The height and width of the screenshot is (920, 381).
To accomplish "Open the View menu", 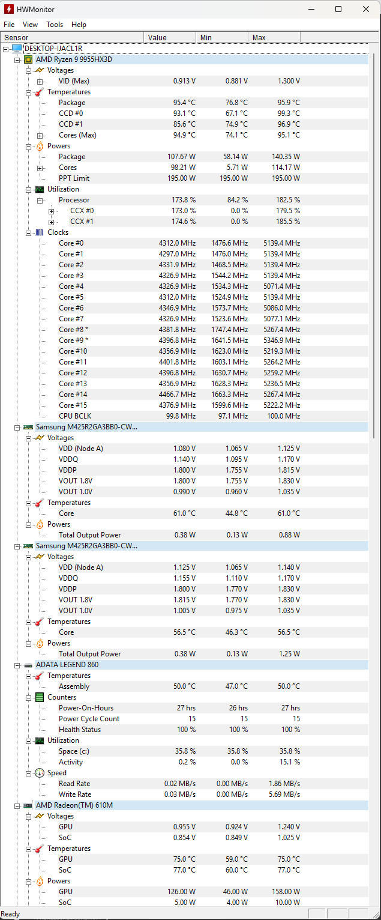I will [x=30, y=25].
